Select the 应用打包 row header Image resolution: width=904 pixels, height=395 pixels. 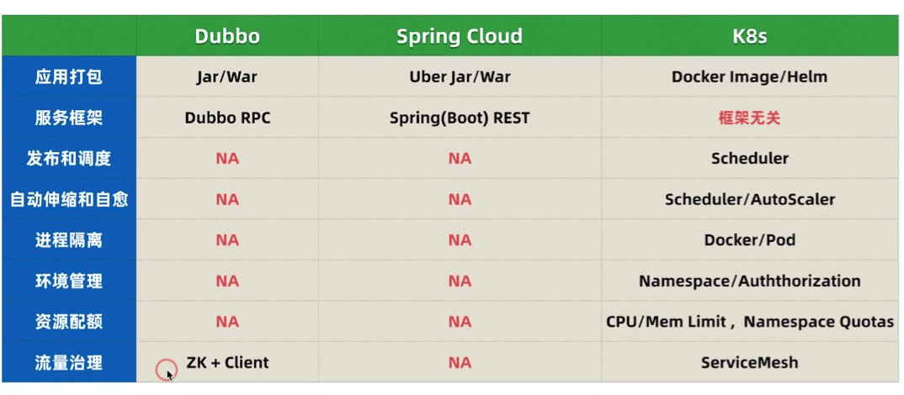tap(69, 77)
